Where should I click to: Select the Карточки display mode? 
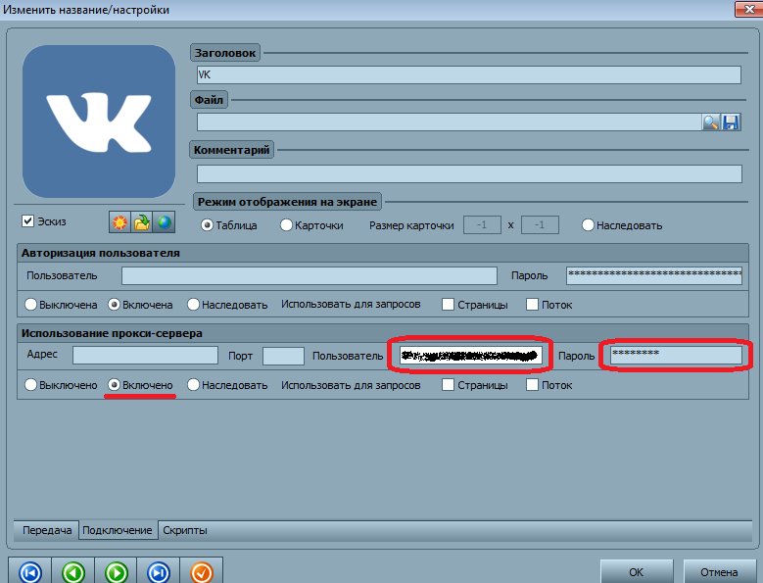286,225
